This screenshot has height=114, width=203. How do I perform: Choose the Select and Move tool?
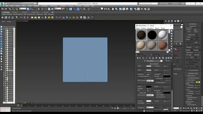[42, 9]
